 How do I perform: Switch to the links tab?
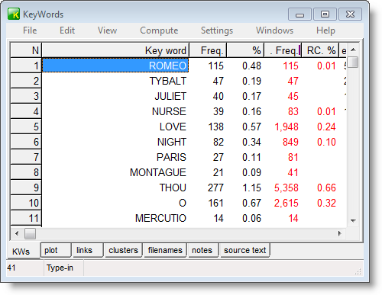(x=88, y=250)
